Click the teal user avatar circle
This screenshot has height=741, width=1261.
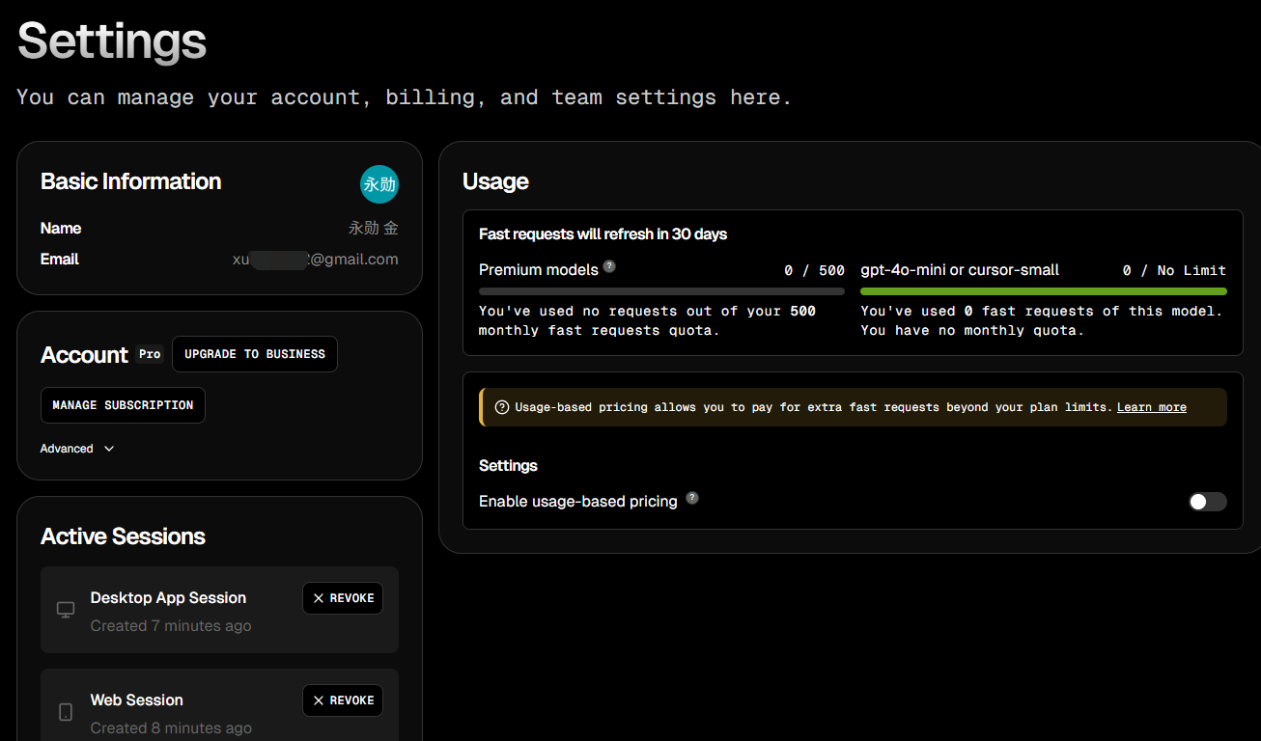point(379,184)
